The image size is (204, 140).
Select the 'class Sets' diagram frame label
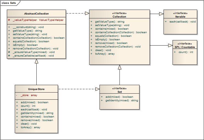tap(9, 3)
